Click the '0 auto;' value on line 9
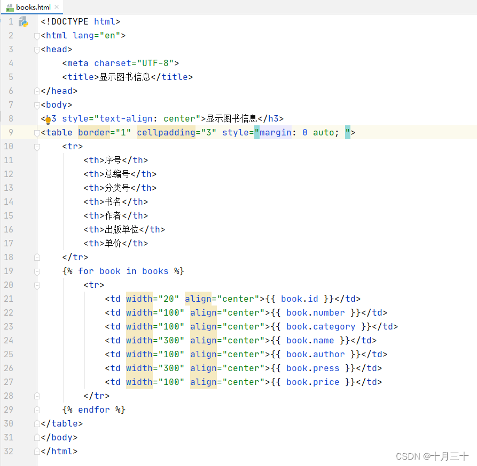The width and height of the screenshot is (477, 466). (x=320, y=133)
